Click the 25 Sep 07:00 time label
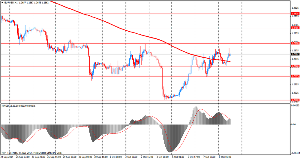This screenshot has height=159, width=300. click(23, 157)
